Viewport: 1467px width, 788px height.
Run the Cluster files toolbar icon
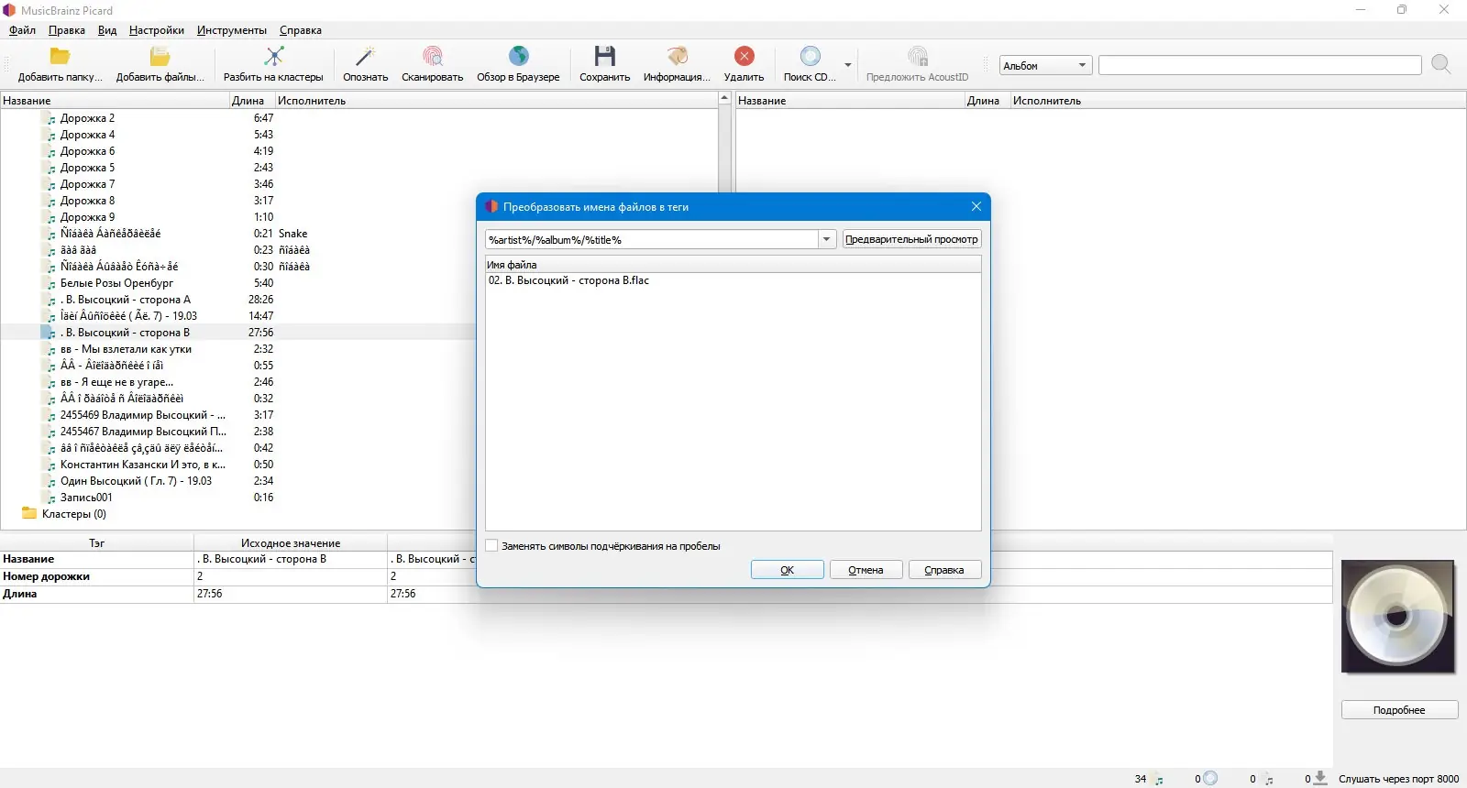273,57
